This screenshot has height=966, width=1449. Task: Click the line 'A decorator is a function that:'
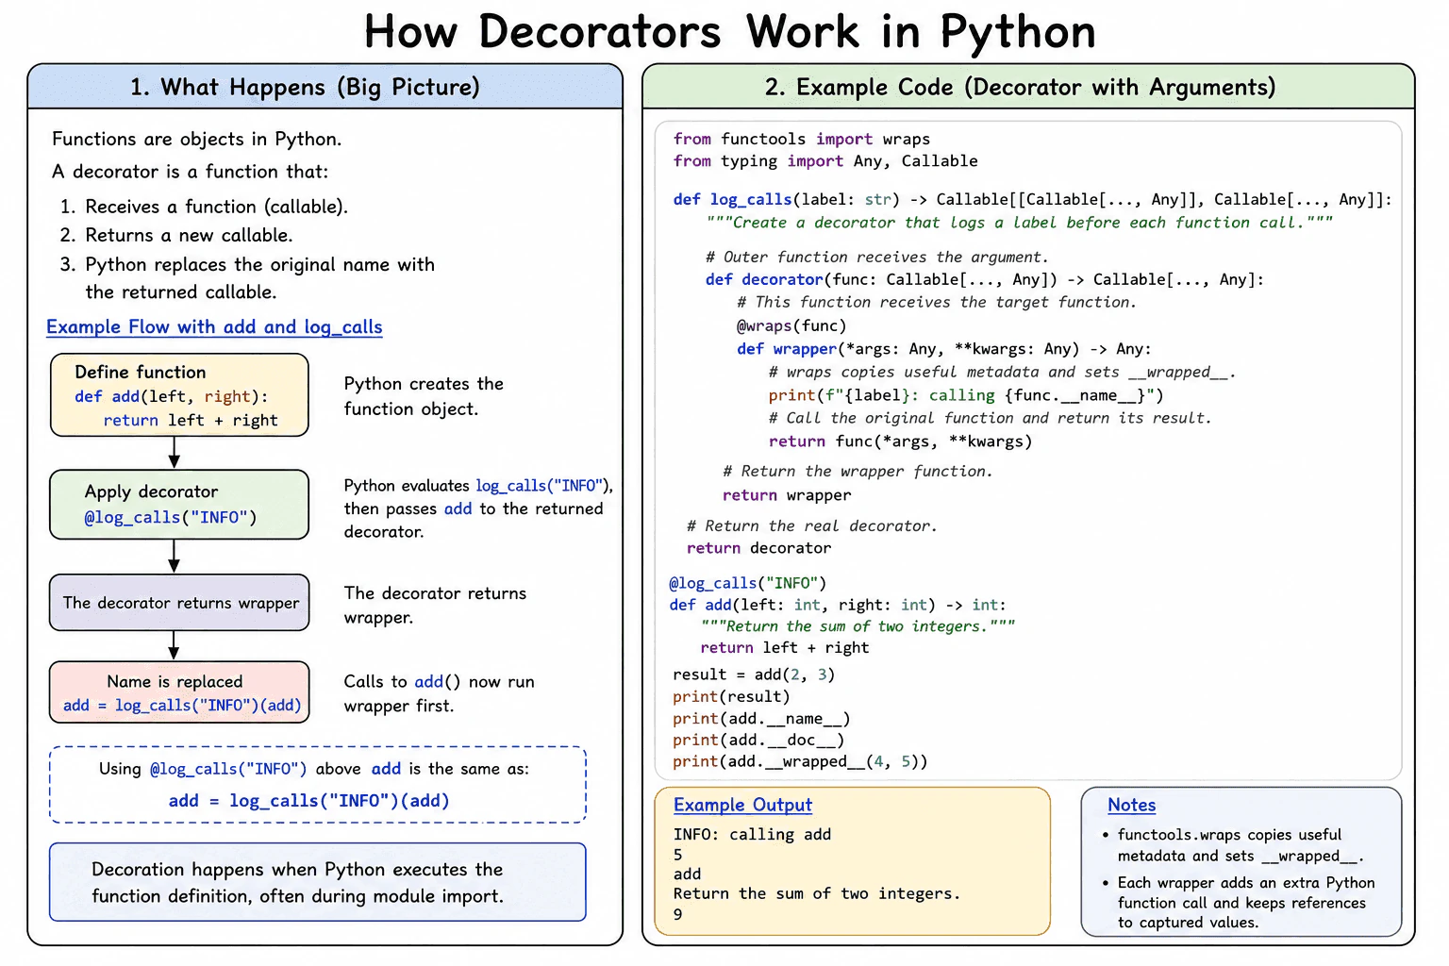point(191,172)
